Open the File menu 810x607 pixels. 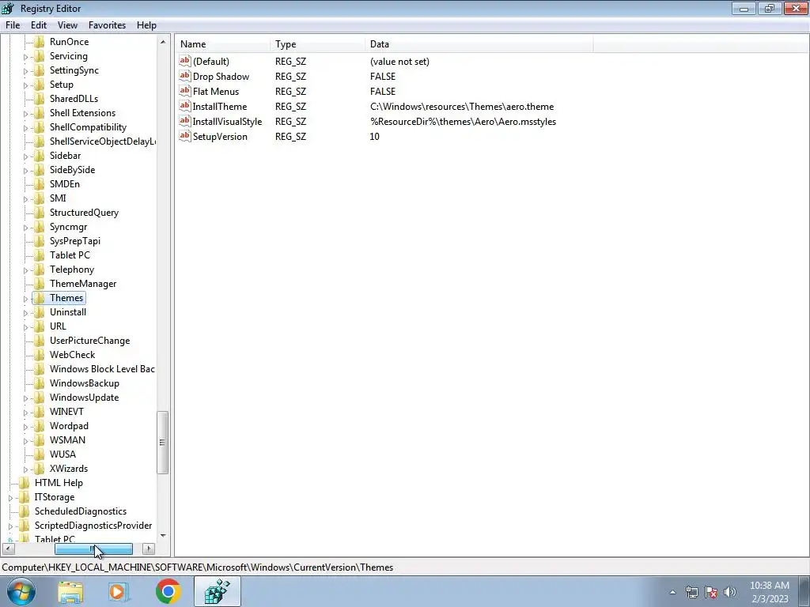tap(13, 25)
